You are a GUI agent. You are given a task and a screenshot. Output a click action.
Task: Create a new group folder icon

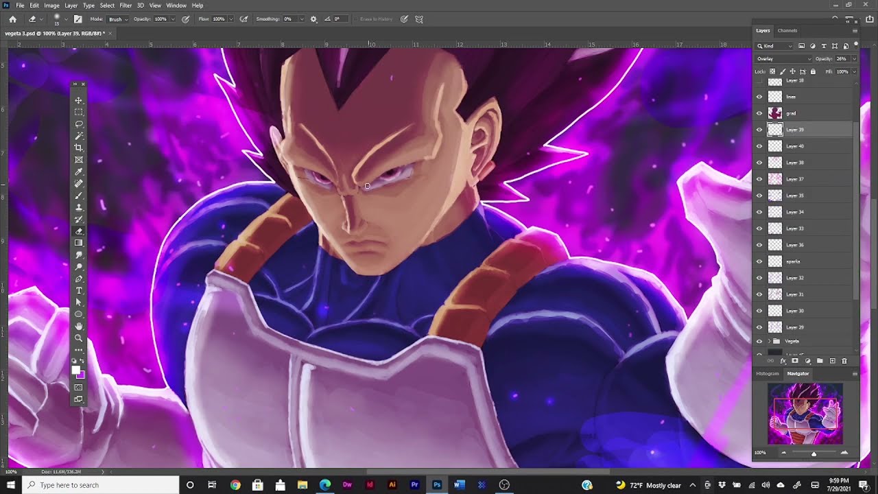(820, 361)
